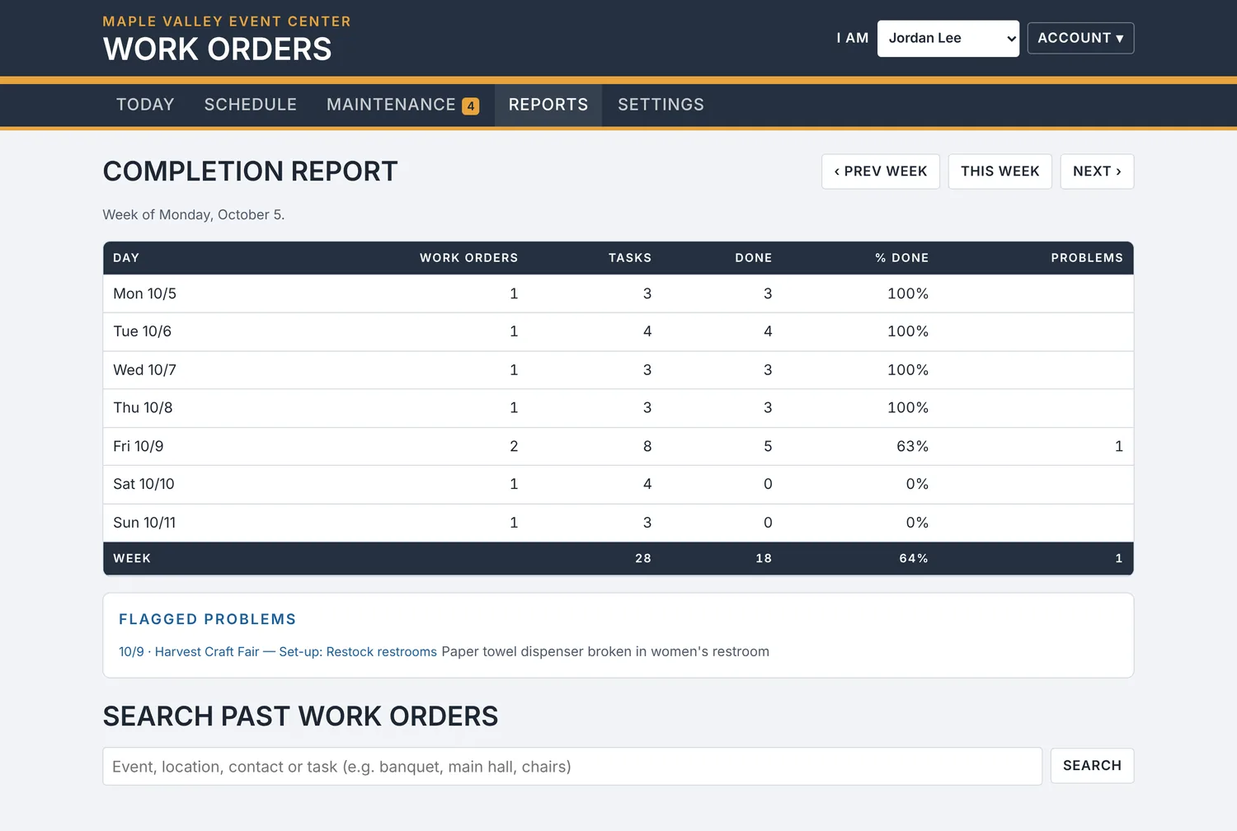Select the Thu 10/8 row label
This screenshot has width=1237, height=831.
coord(143,408)
